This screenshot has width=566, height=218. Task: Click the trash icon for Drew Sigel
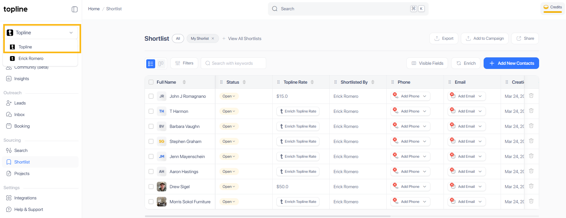tap(531, 186)
